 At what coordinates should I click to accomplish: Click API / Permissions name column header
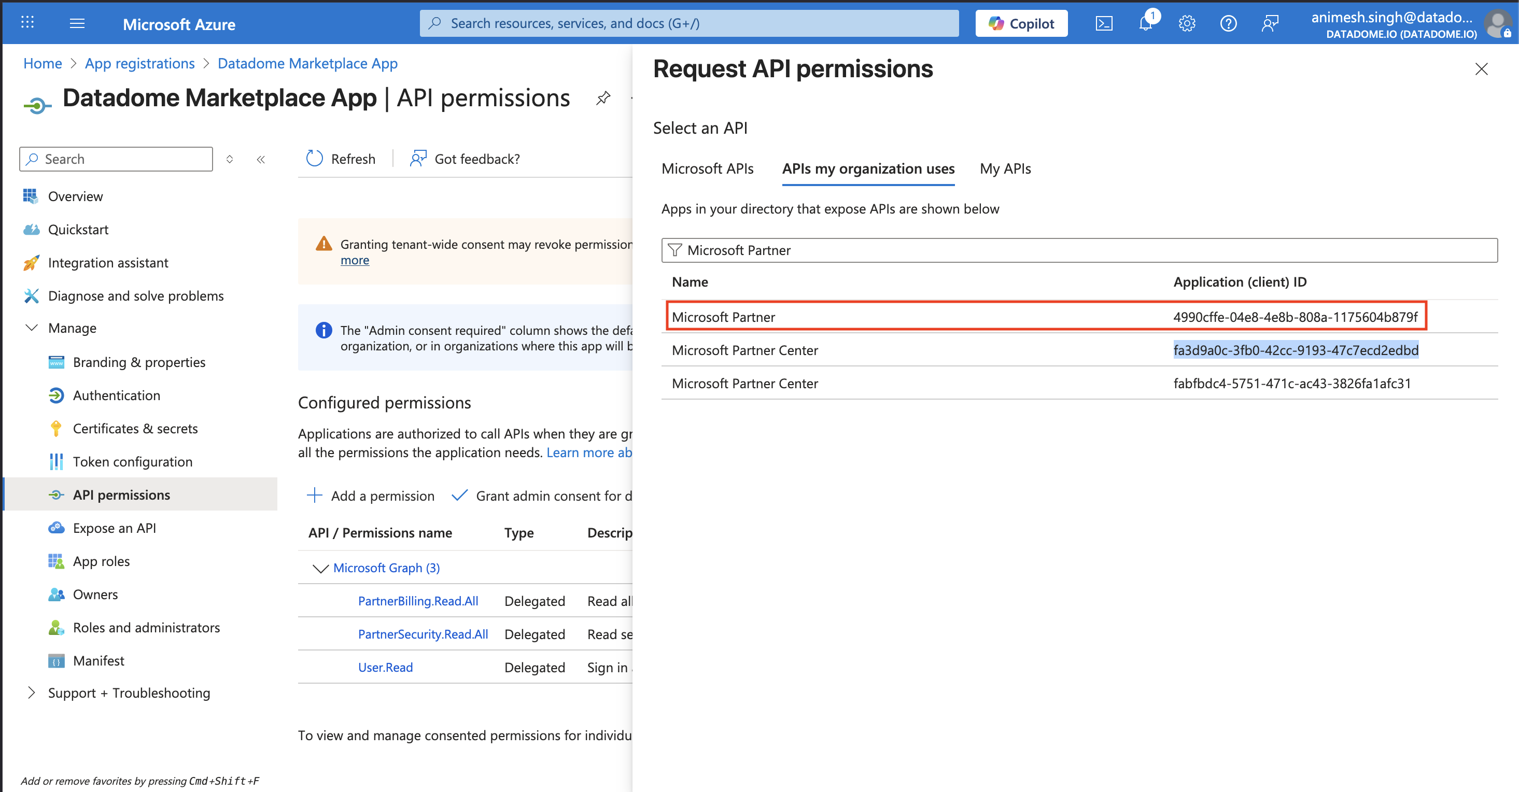tap(379, 532)
